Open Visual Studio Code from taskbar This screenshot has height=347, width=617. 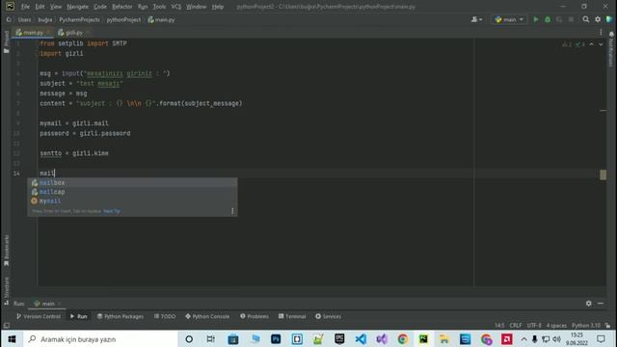[361, 338]
